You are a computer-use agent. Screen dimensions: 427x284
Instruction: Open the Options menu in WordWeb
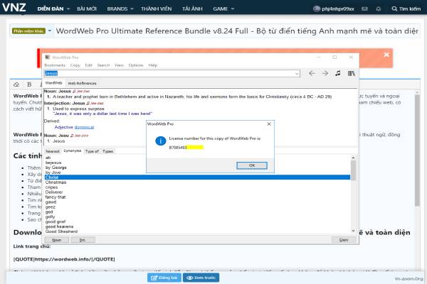coord(135,65)
